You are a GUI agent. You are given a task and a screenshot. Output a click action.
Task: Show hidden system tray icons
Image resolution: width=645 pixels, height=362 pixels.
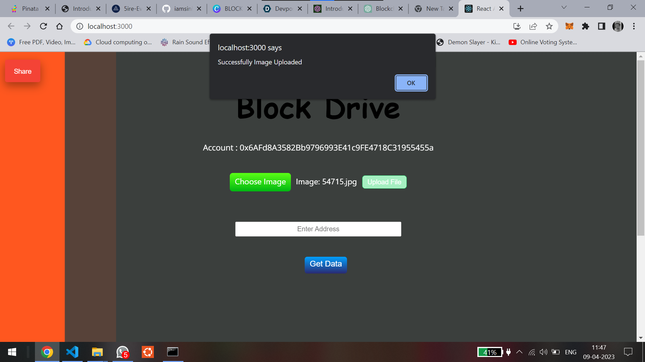[519, 352]
